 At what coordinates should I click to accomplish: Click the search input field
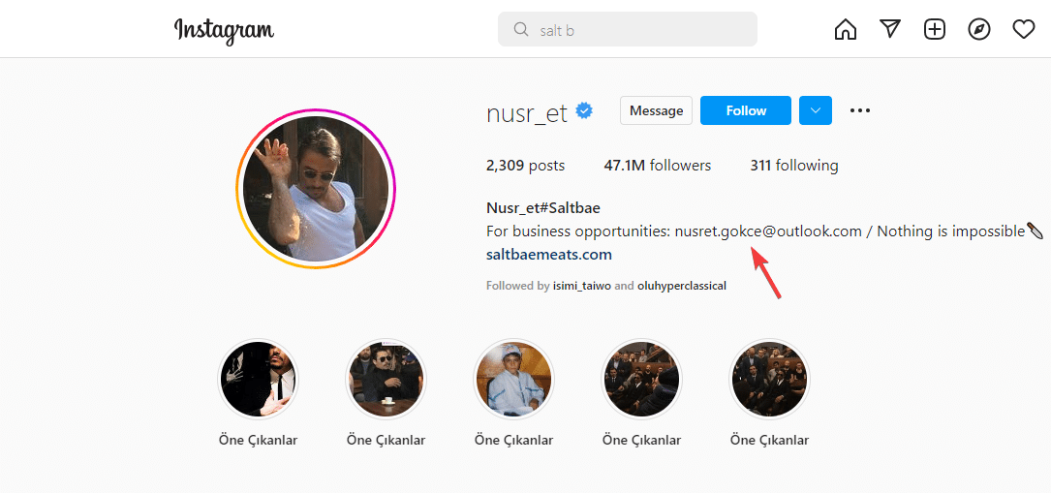(639, 30)
